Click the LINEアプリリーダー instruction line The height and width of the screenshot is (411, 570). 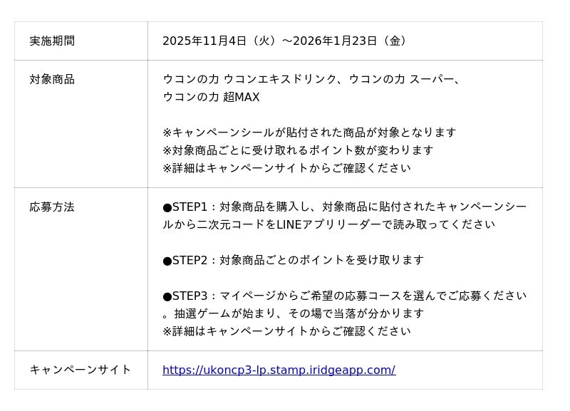[328, 225]
